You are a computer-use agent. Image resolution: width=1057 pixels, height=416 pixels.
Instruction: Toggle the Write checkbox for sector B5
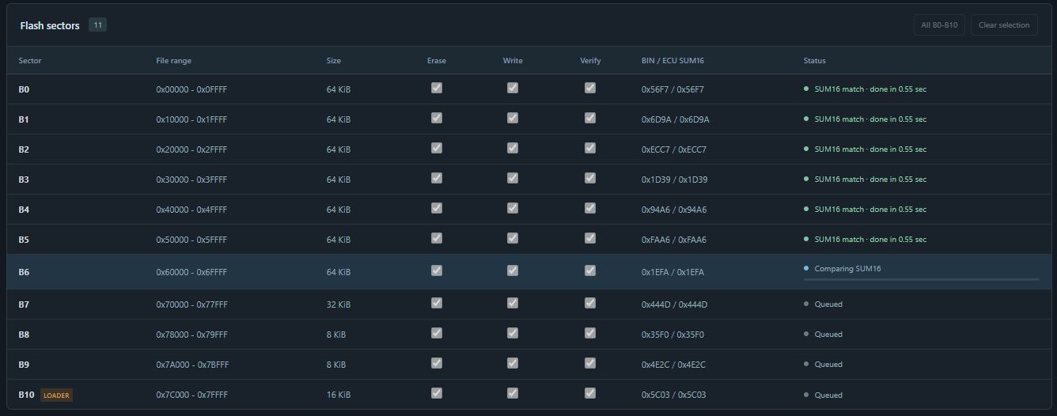pyautogui.click(x=513, y=238)
